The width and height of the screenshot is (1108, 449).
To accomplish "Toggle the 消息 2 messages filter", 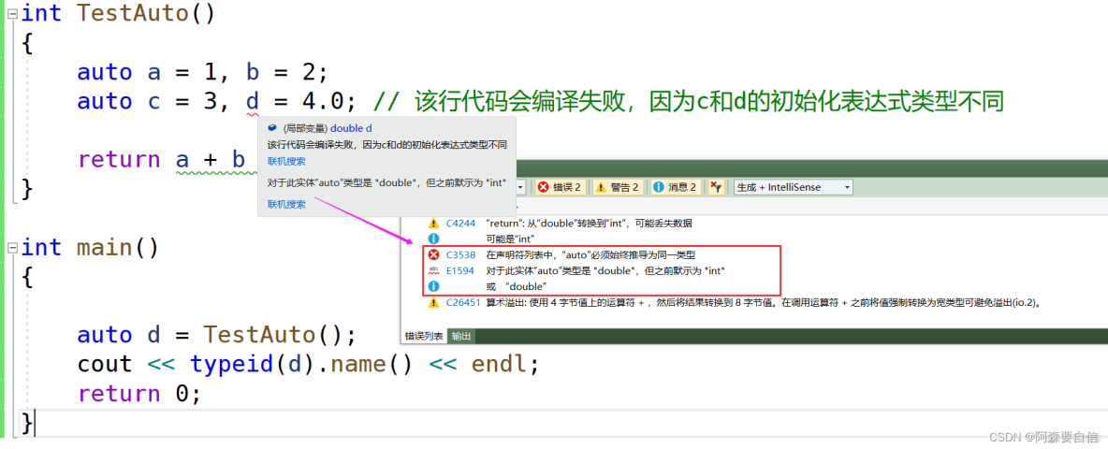I will 676,187.
